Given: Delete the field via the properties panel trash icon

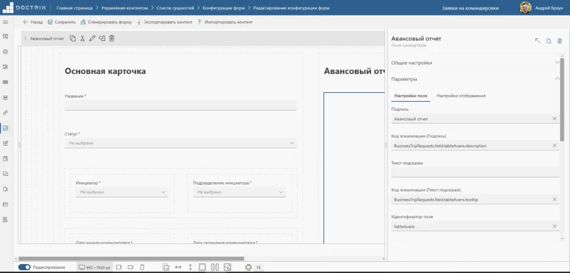Looking at the screenshot, I should click(x=560, y=41).
